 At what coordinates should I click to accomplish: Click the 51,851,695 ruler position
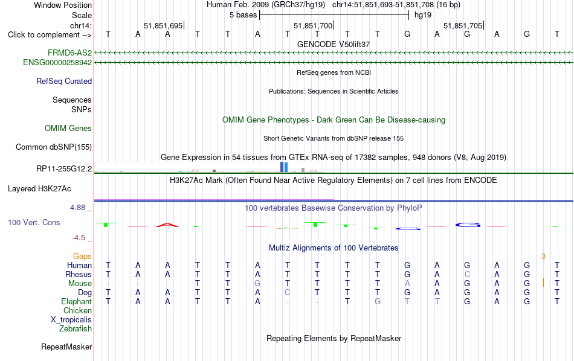(x=163, y=25)
